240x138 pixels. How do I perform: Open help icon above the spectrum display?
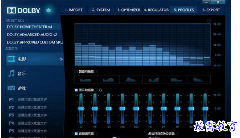(x=209, y=21)
